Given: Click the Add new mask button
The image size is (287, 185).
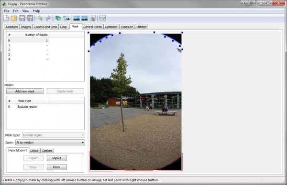Looking at the screenshot, I should point(25,91).
